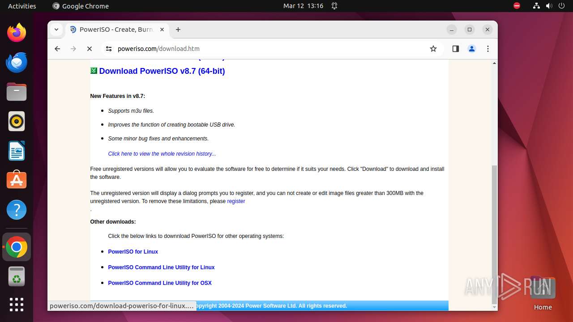This screenshot has height=322, width=573.
Task: Open the Files manager in dock
Action: pos(17,92)
